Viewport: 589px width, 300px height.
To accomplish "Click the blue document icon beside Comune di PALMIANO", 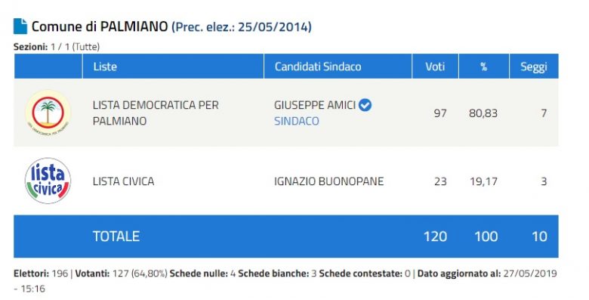I will point(20,26).
